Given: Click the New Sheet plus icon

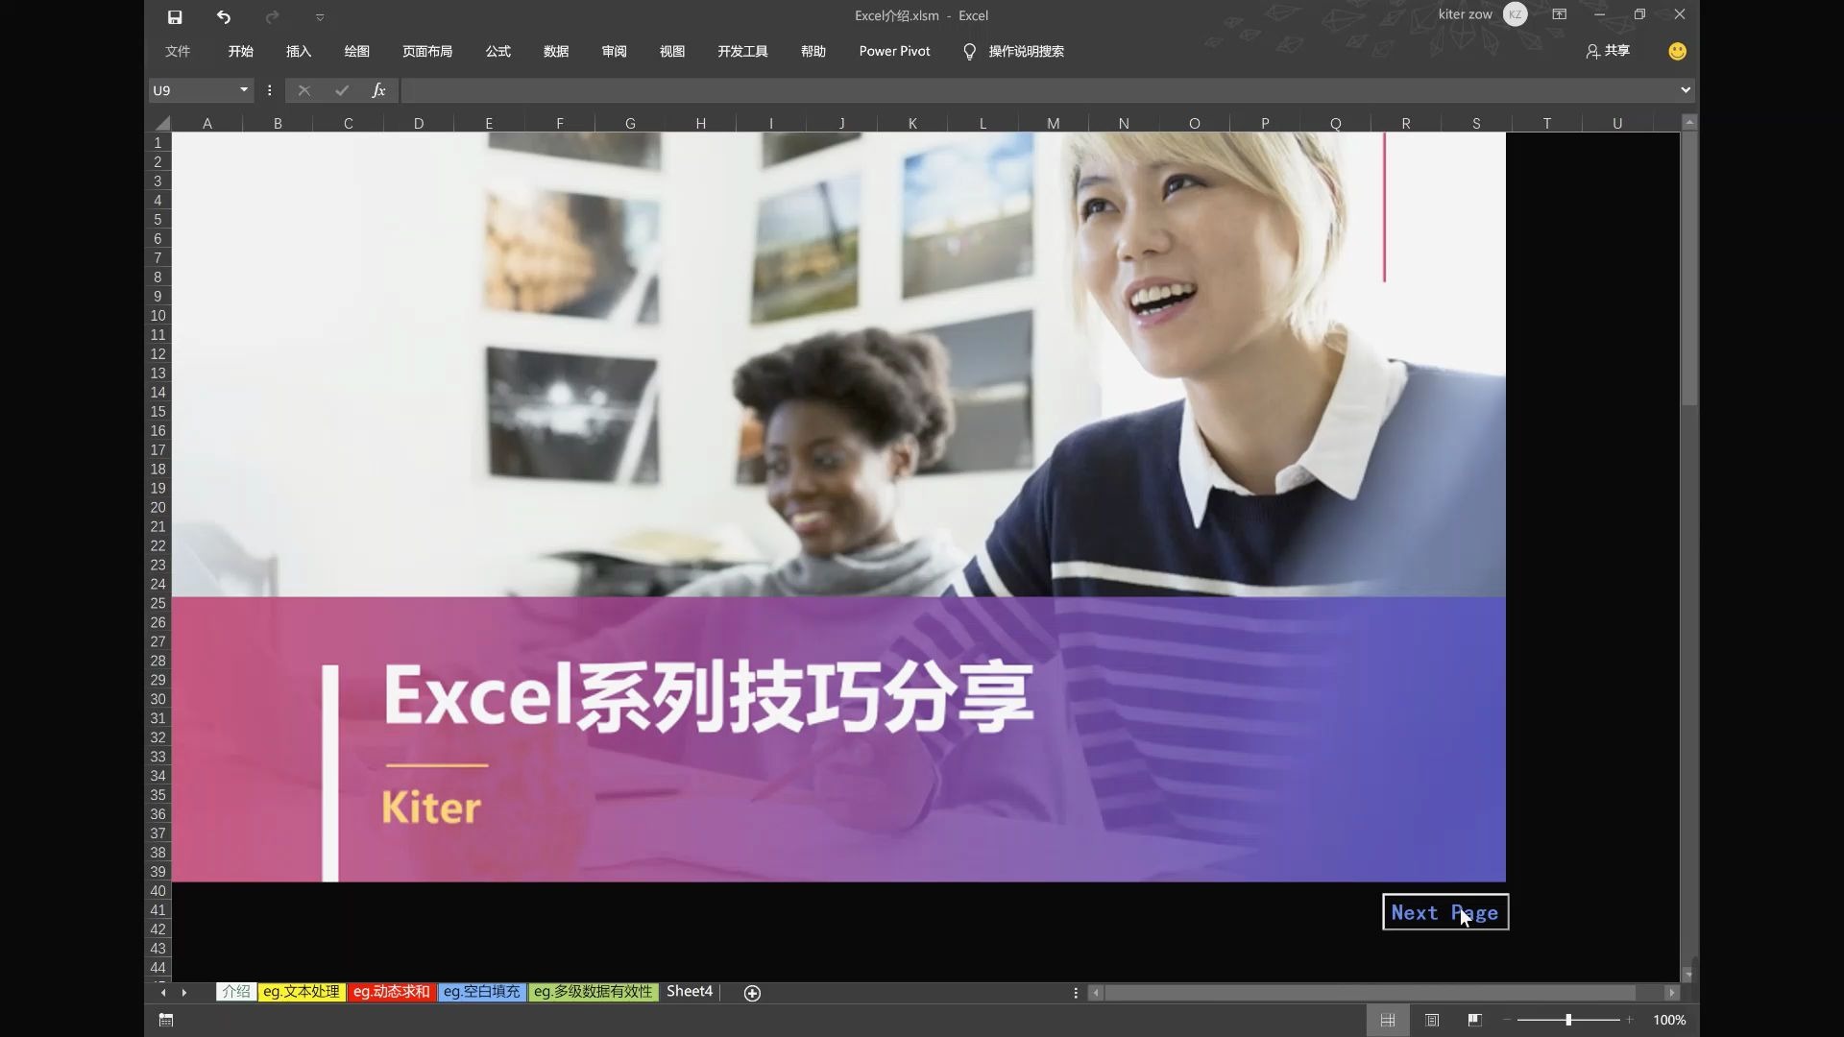Looking at the screenshot, I should 752,993.
